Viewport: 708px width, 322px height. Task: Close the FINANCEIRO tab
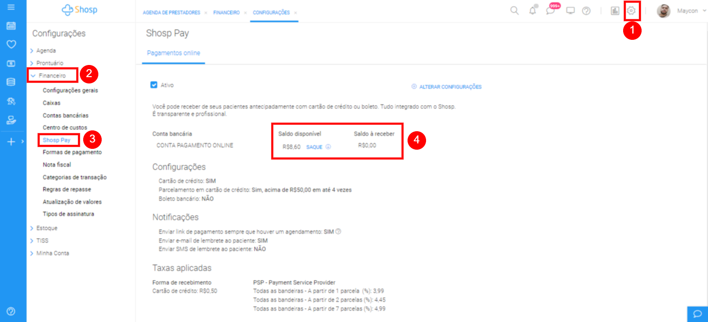coord(245,13)
